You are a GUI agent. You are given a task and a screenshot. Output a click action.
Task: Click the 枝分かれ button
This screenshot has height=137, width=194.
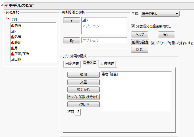pos(83,89)
